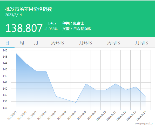Click the 类型：日定基指数 label
This screenshot has width=155, height=127.
click(77, 29)
